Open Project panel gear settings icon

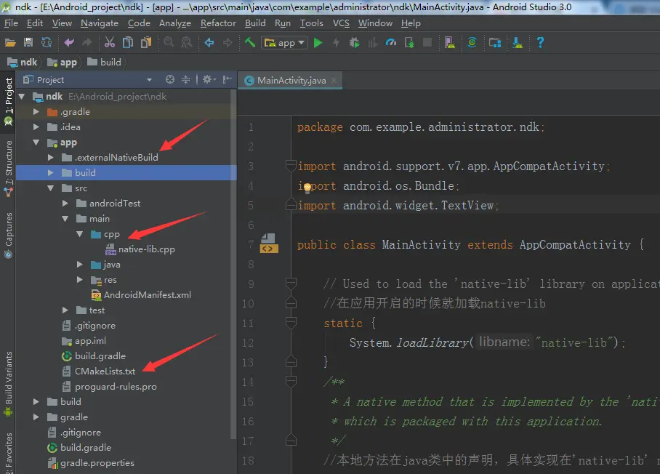pyautogui.click(x=208, y=80)
